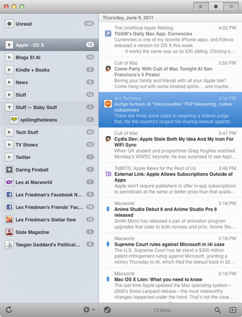Select the TV Shows folder label

(x=26, y=145)
